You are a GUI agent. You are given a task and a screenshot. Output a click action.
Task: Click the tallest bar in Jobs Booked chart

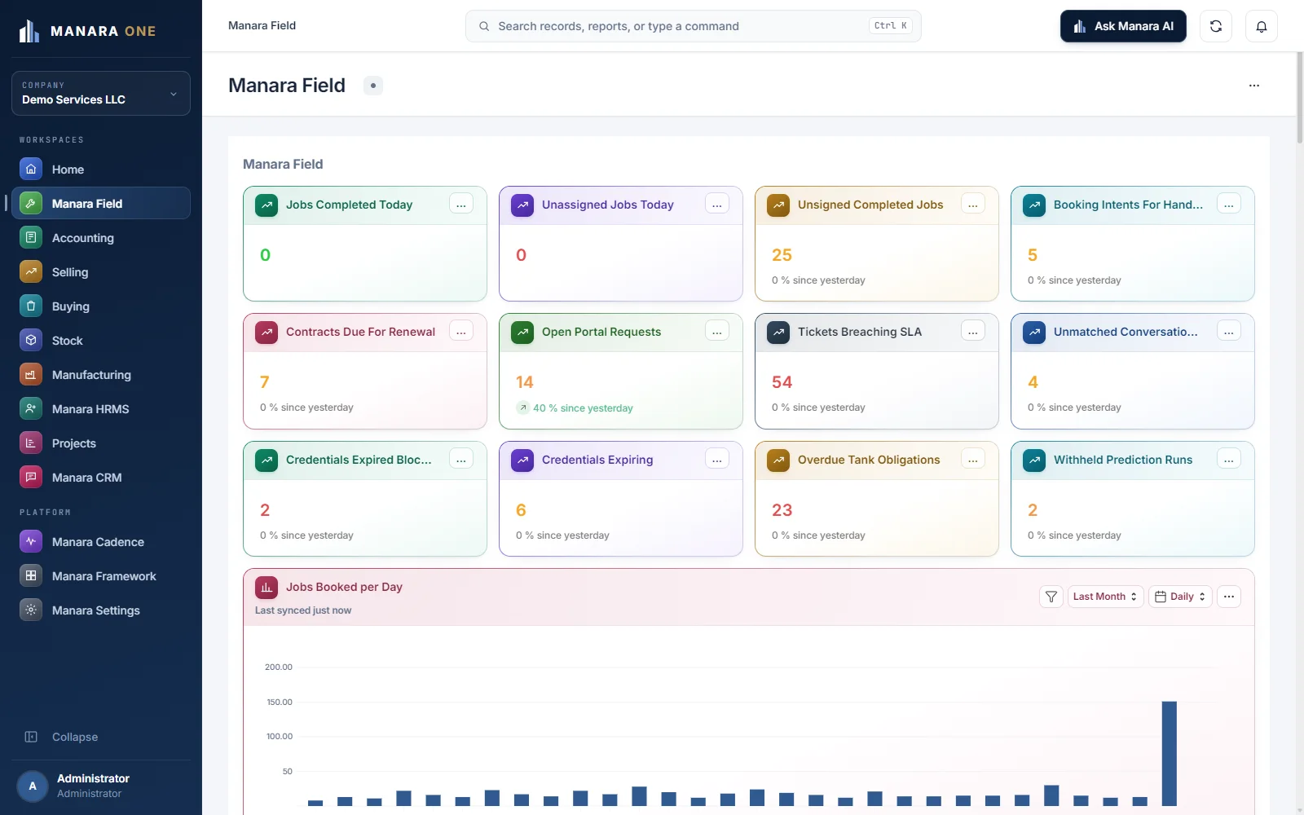coord(1169,753)
